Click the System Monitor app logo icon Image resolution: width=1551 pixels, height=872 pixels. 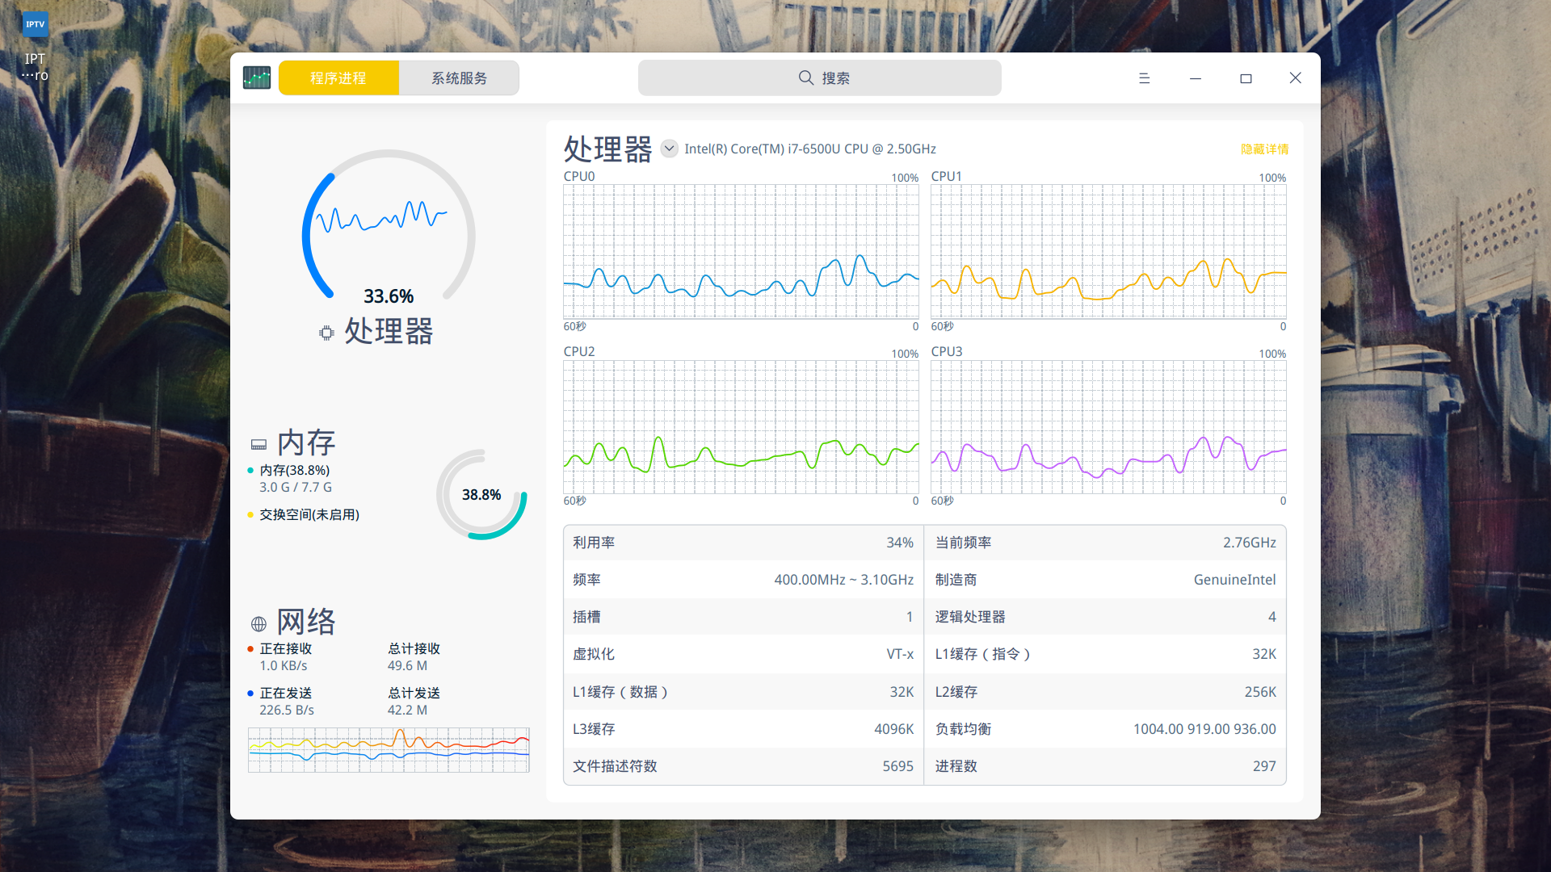click(257, 78)
